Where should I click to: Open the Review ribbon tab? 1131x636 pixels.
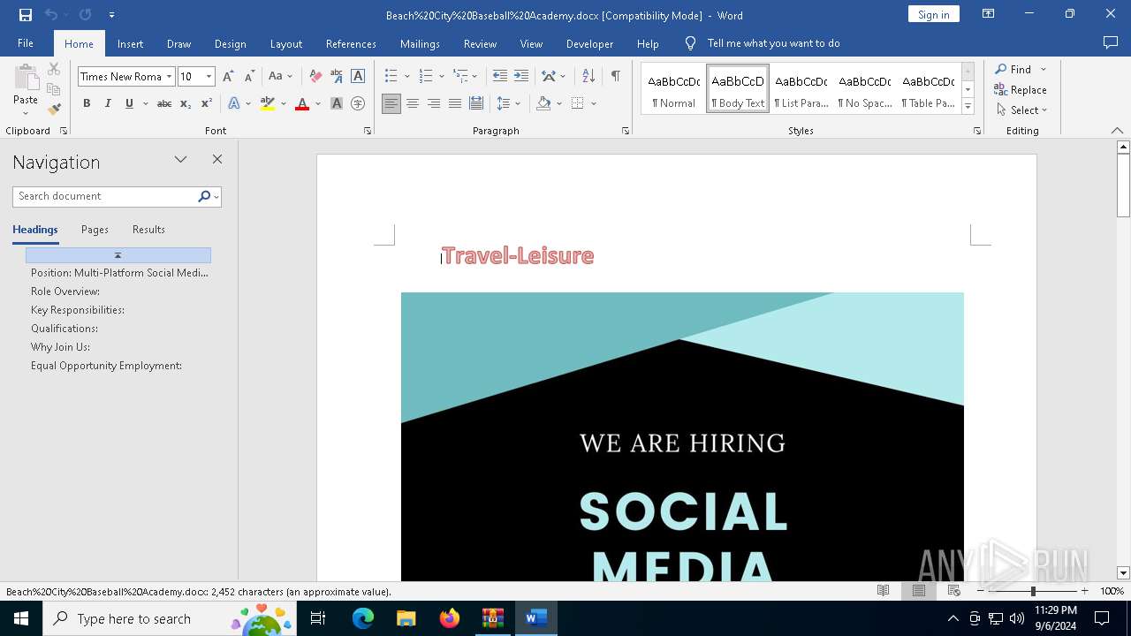480,43
